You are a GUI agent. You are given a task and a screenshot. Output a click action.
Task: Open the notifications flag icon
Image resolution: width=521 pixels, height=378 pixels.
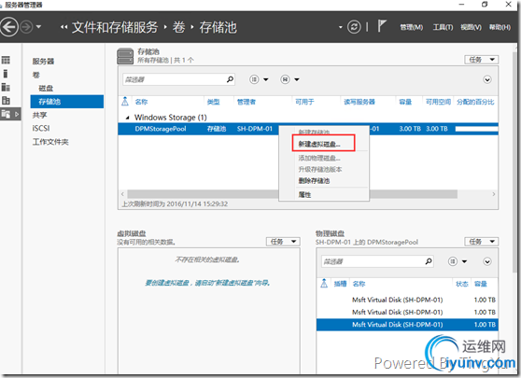[x=382, y=26]
